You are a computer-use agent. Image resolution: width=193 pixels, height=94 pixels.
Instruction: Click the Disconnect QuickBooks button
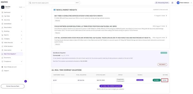(162, 65)
